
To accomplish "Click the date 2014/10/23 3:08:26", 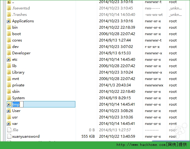I will (116, 111).
